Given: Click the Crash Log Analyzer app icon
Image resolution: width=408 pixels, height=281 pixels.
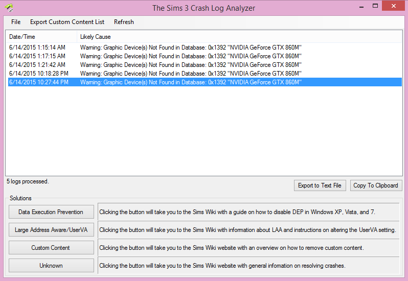Looking at the screenshot, I should pyautogui.click(x=9, y=8).
